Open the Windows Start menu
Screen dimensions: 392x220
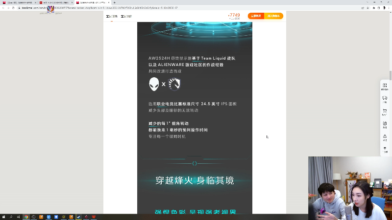3,217
